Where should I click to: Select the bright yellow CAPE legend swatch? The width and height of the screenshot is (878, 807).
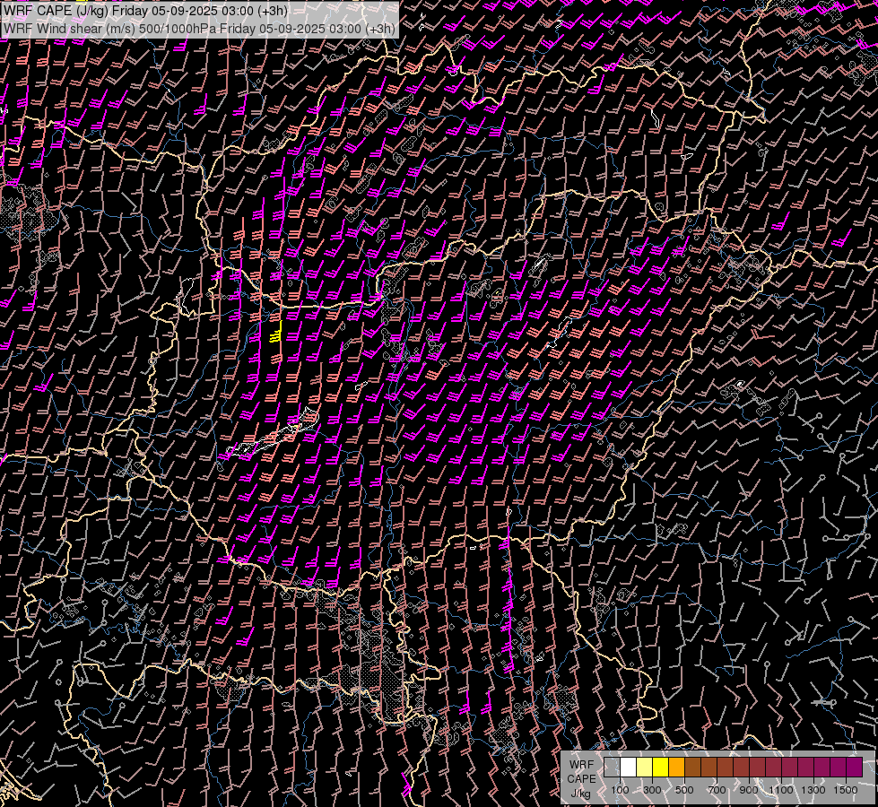(x=661, y=768)
